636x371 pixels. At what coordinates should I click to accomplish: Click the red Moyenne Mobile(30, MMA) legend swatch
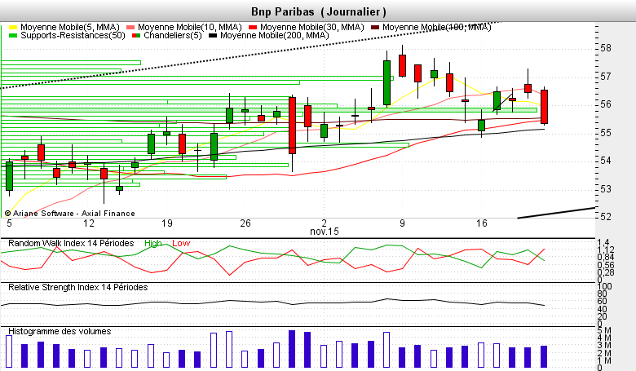[x=253, y=28]
